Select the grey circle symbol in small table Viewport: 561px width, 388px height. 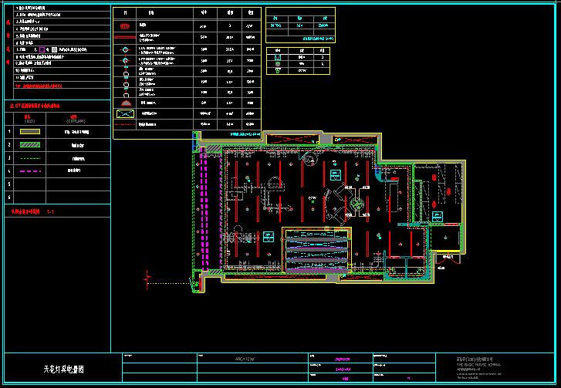coord(278,64)
